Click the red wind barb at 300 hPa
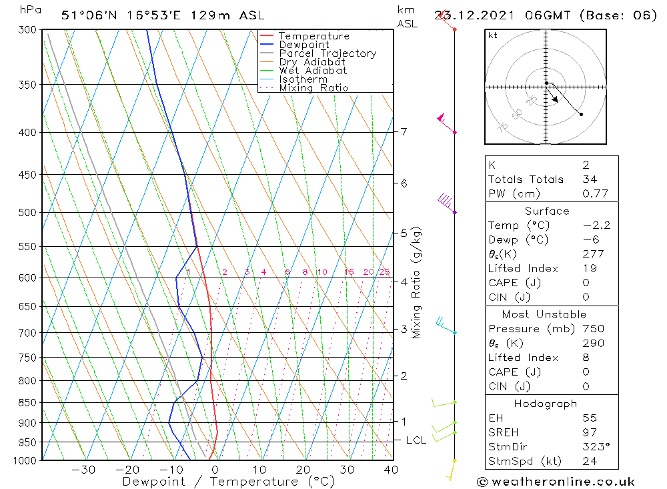The image size is (667, 489). point(446,20)
